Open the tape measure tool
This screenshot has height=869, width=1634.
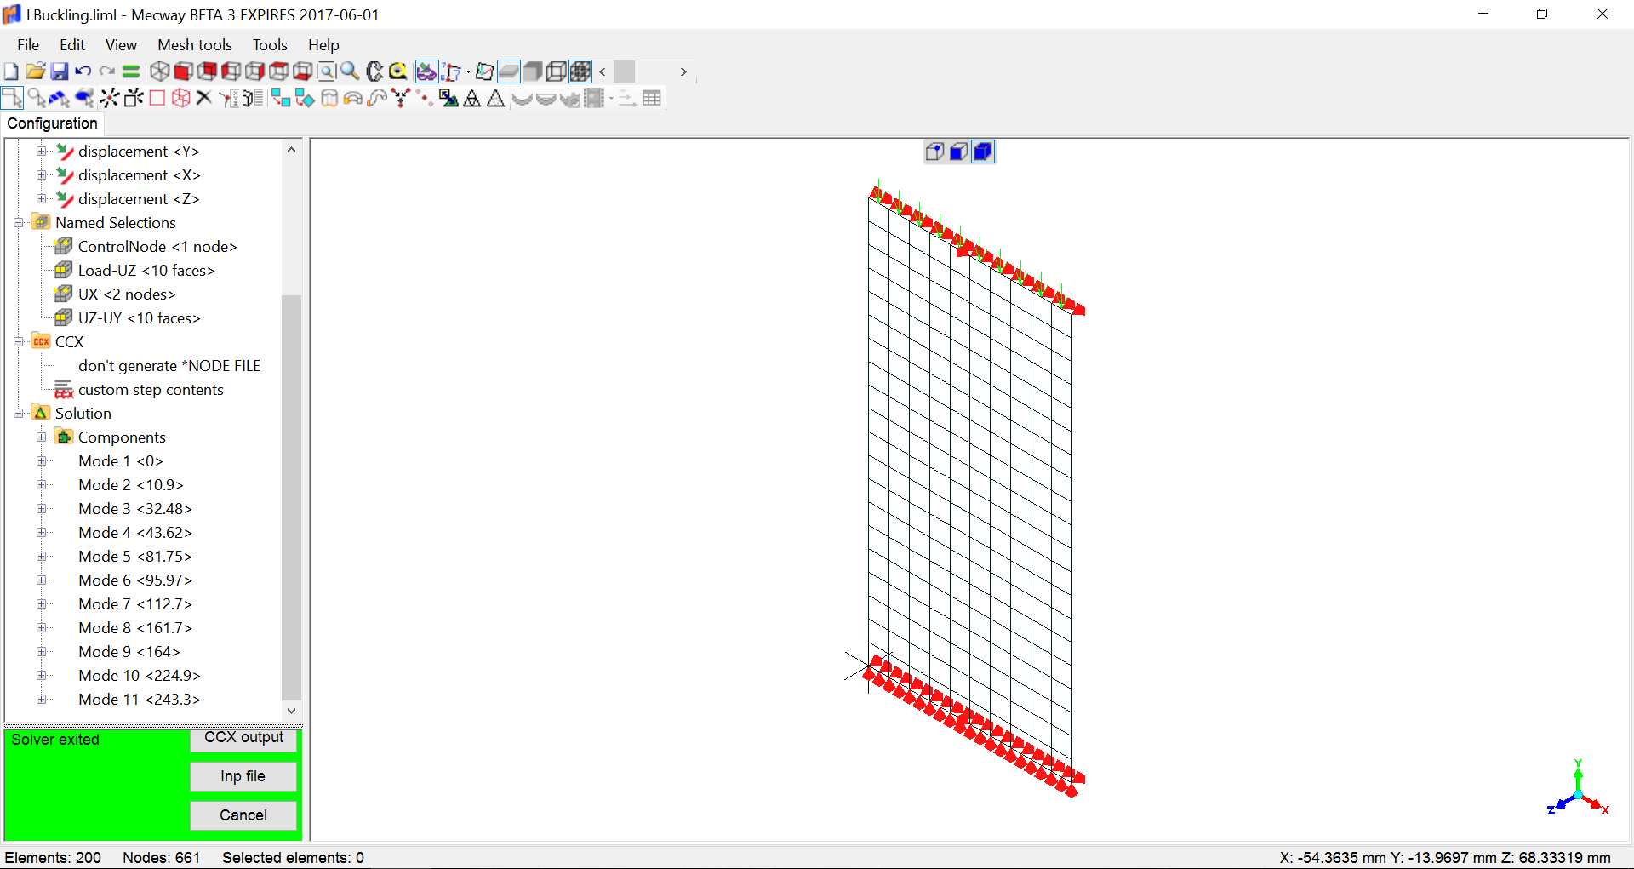click(397, 71)
